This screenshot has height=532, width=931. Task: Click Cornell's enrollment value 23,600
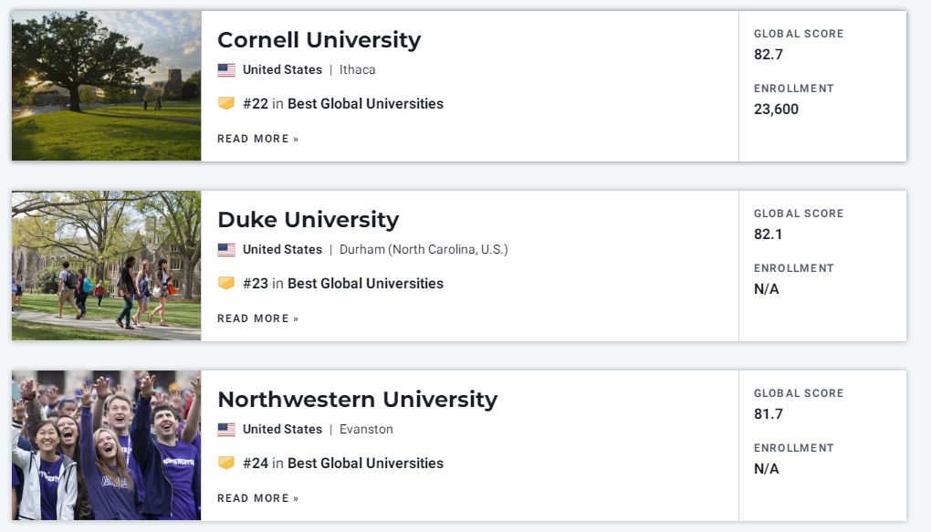pyautogui.click(x=776, y=110)
